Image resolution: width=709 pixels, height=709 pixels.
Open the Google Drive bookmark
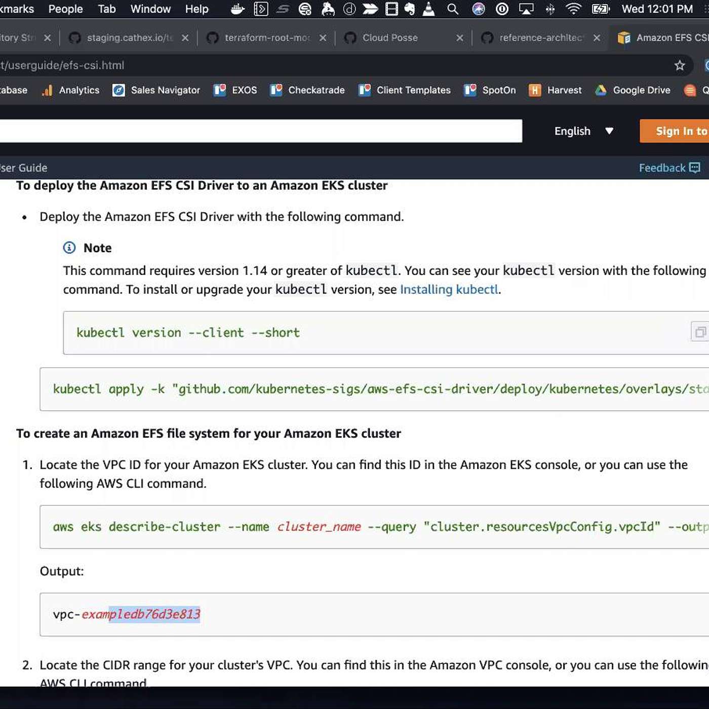pos(633,90)
